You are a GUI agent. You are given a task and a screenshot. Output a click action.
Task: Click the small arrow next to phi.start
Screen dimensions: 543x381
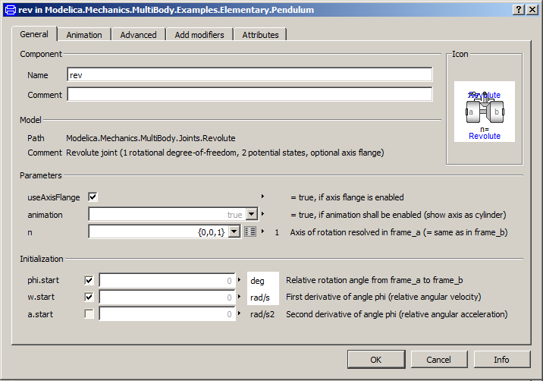(243, 280)
